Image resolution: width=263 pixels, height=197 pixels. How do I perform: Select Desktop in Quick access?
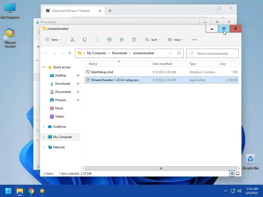[61, 75]
